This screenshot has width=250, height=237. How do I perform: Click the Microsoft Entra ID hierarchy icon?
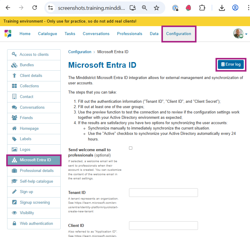(14, 160)
